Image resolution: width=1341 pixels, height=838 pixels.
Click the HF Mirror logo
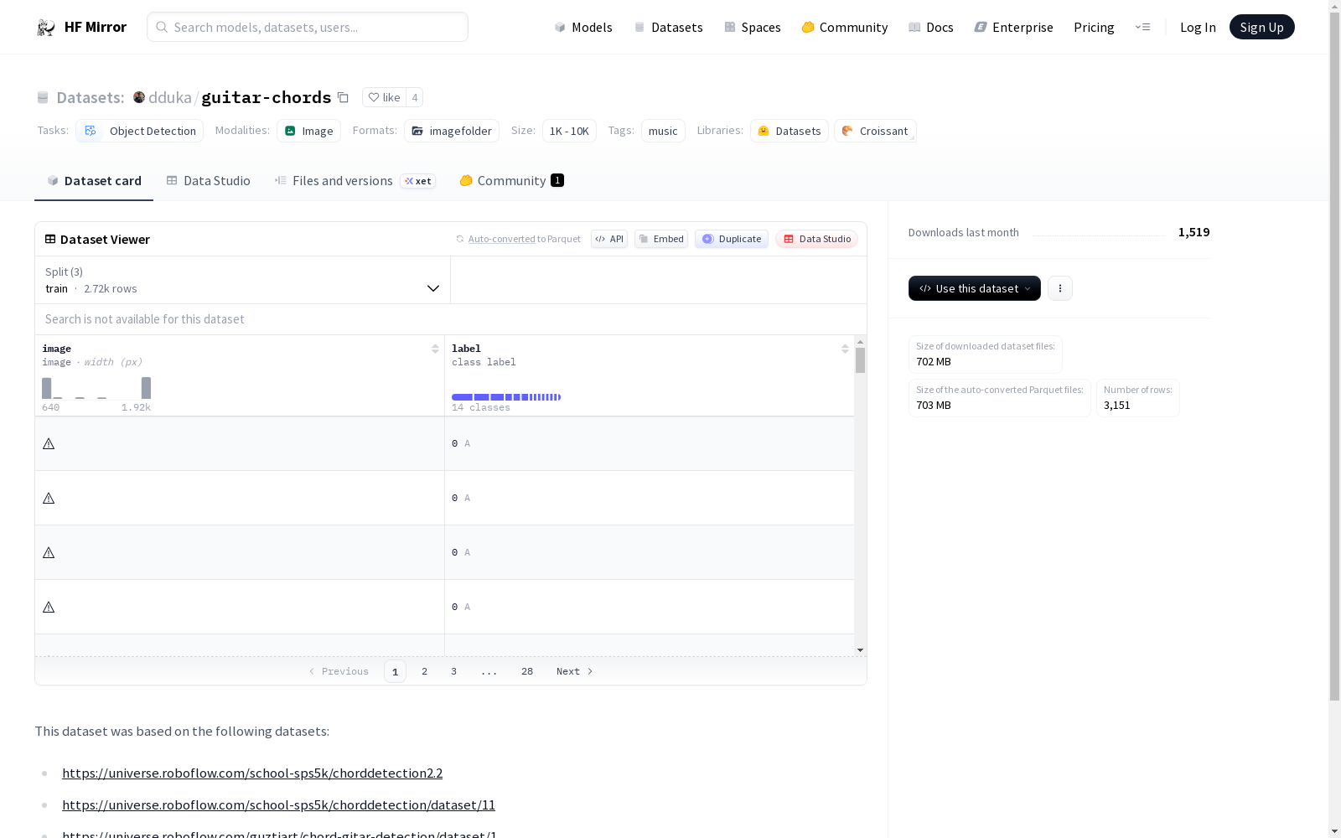pyautogui.click(x=81, y=27)
